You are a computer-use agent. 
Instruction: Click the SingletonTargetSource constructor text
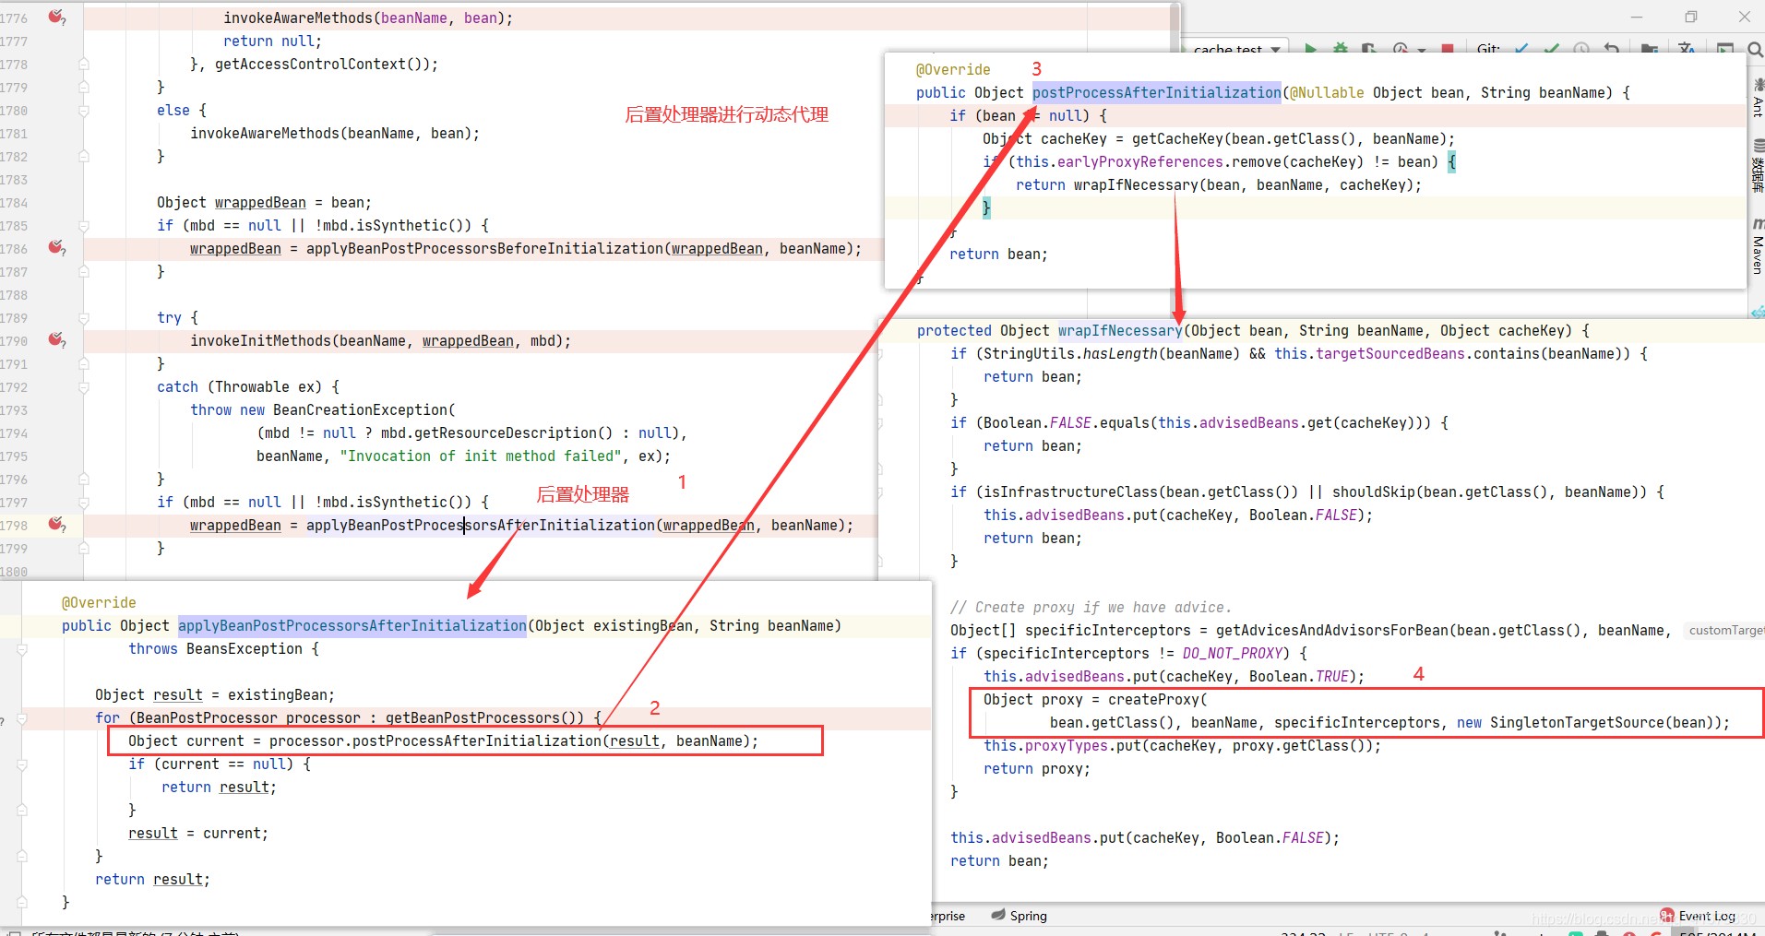[x=1577, y=722]
